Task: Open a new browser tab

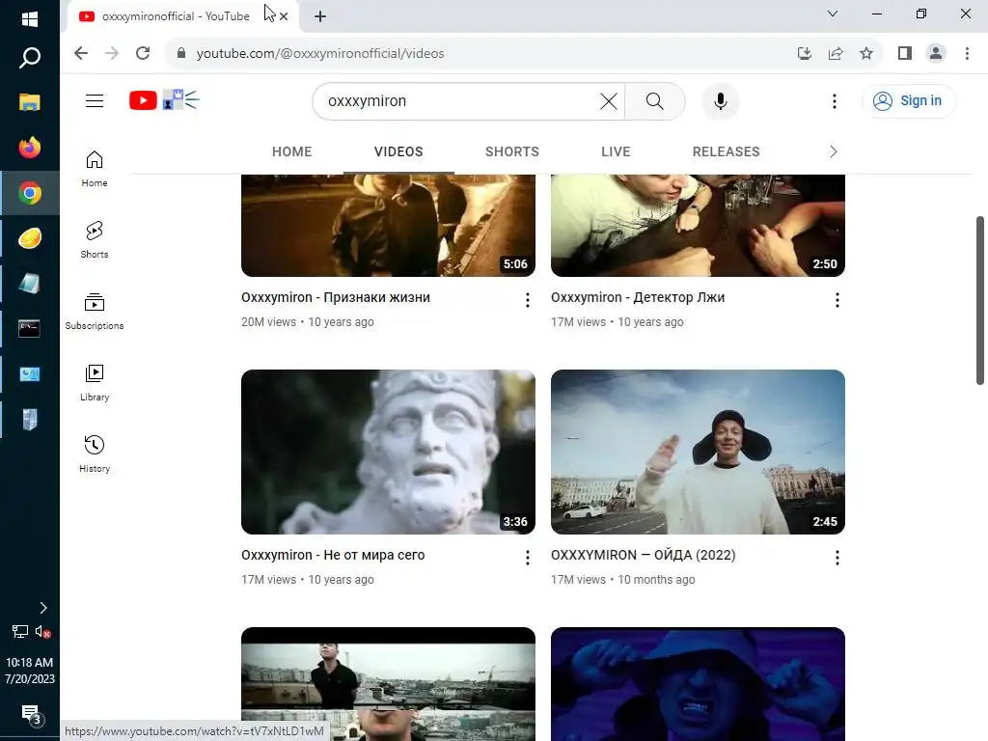Action: (320, 16)
